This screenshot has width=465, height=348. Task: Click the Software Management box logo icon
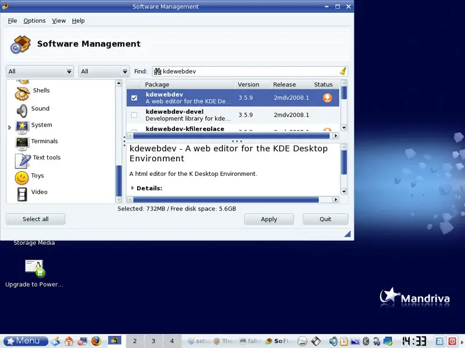20,45
